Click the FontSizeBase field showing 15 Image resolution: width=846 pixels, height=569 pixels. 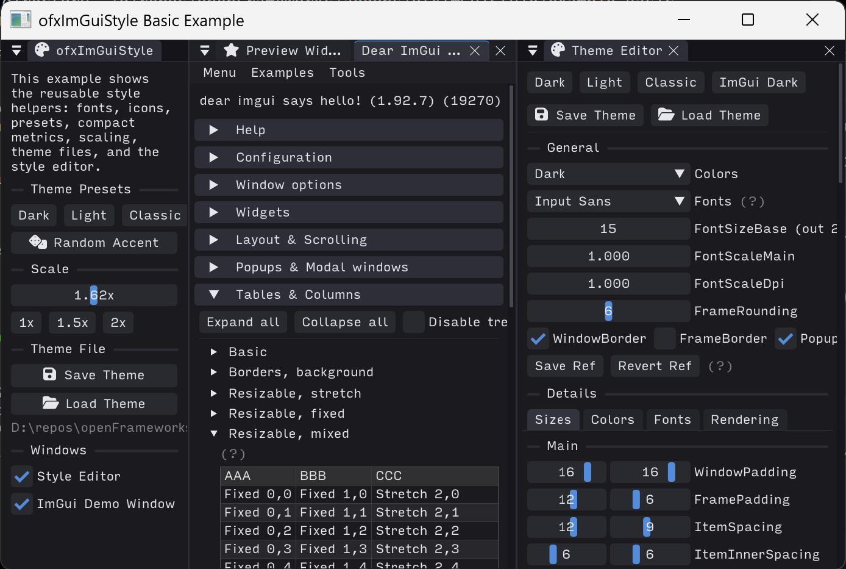coord(608,229)
